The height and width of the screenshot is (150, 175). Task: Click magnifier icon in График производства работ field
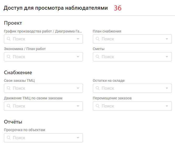click(x=9, y=39)
